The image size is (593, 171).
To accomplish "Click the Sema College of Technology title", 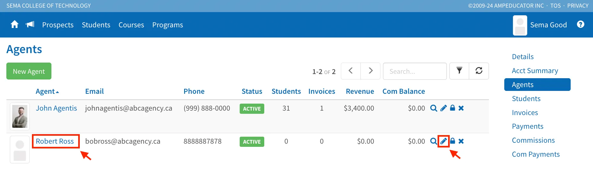I will (49, 6).
